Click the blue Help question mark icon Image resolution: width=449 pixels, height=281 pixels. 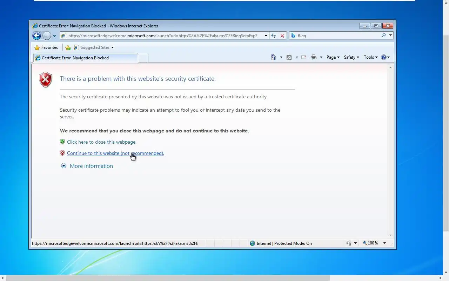coord(384,57)
